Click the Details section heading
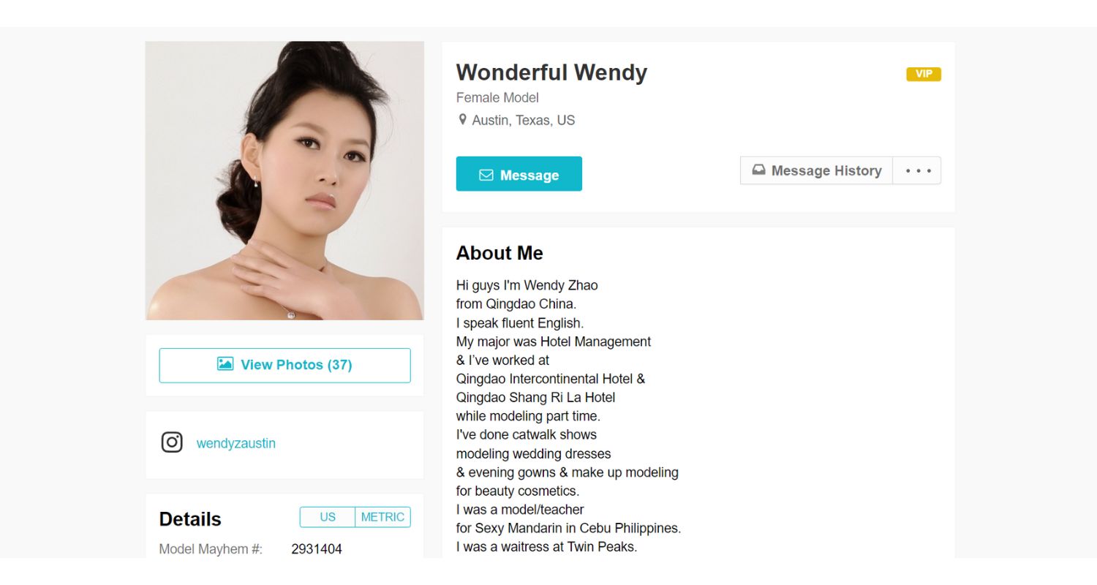Screen dimensions: 1097x585 coord(190,519)
